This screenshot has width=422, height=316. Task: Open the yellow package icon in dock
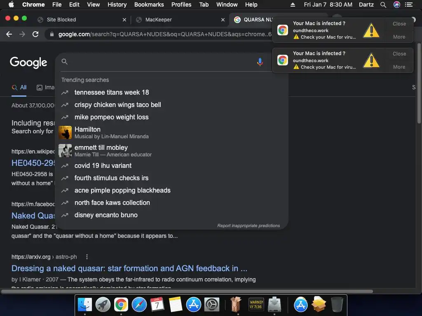pyautogui.click(x=319, y=304)
